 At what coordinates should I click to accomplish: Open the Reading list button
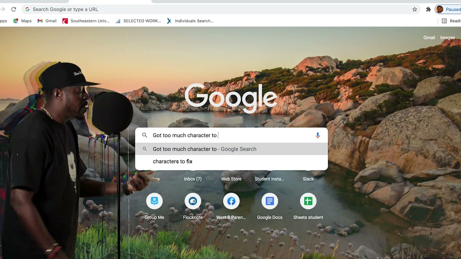coord(451,21)
